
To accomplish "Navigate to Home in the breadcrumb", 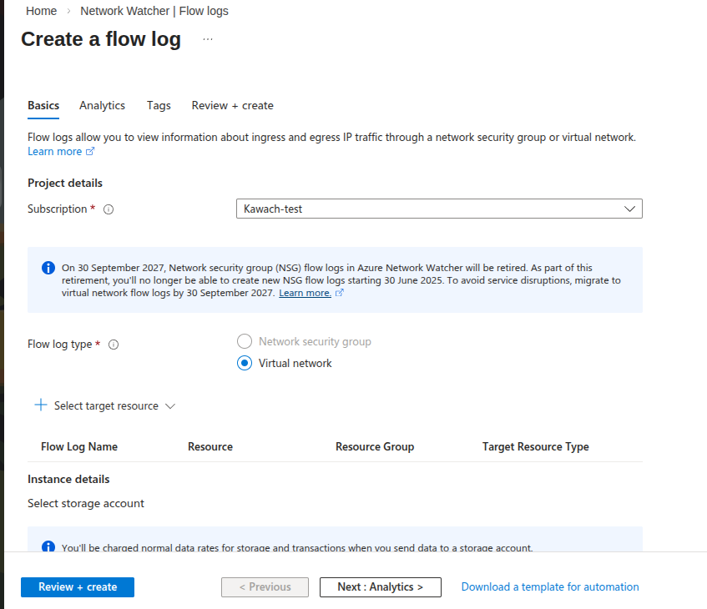I will pos(41,10).
